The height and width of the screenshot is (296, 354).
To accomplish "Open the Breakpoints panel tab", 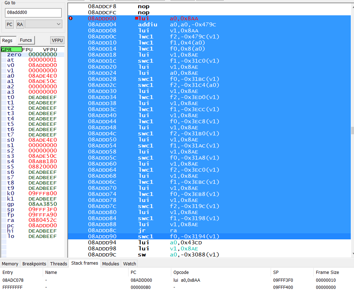I will point(34,264).
